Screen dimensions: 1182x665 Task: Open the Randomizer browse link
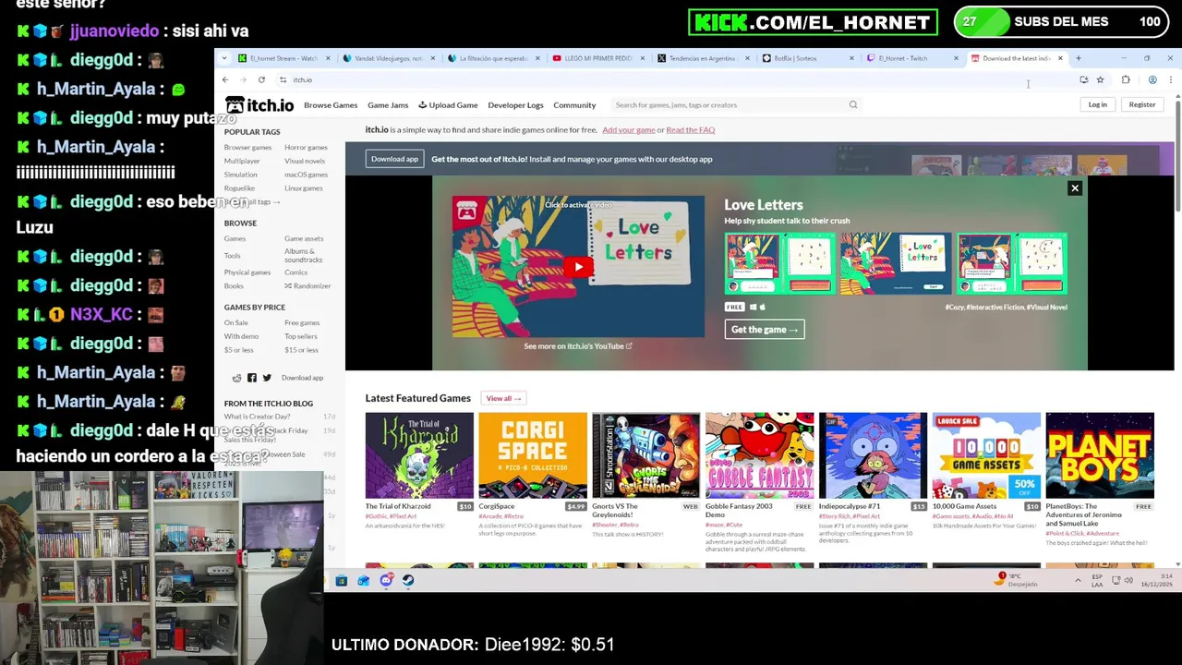pos(308,286)
